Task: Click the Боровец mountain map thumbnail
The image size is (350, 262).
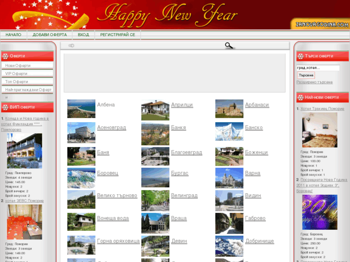Action: (x=81, y=178)
